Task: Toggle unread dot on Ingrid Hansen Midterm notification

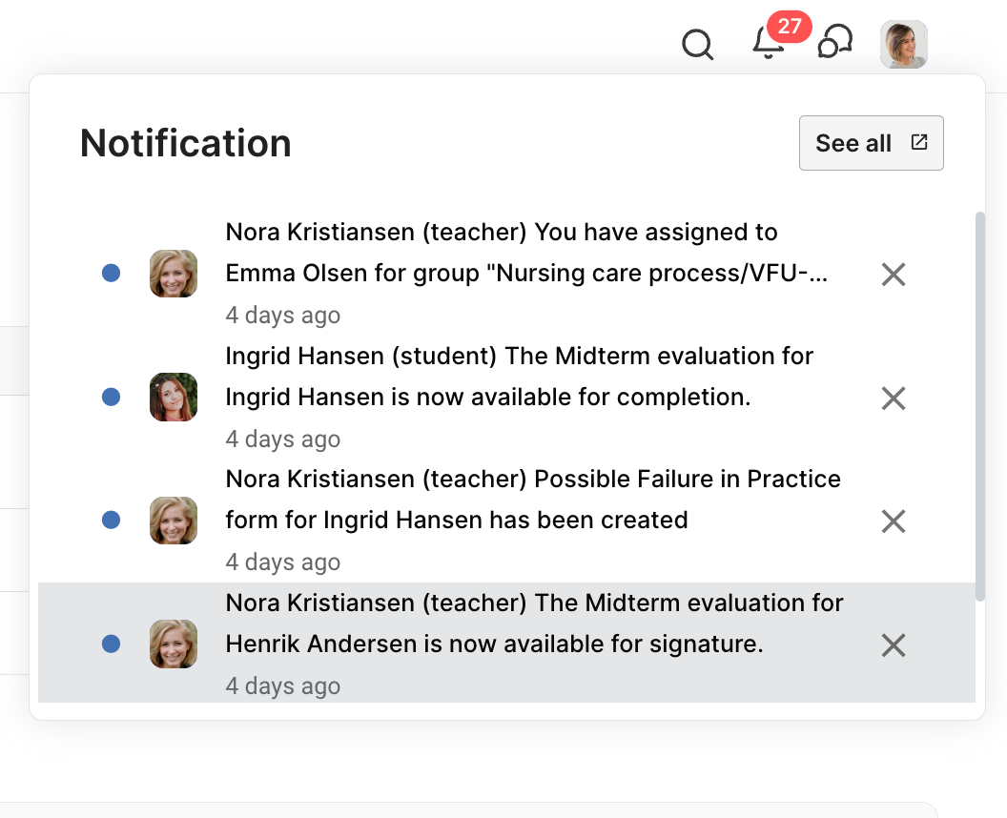Action: pyautogui.click(x=111, y=397)
